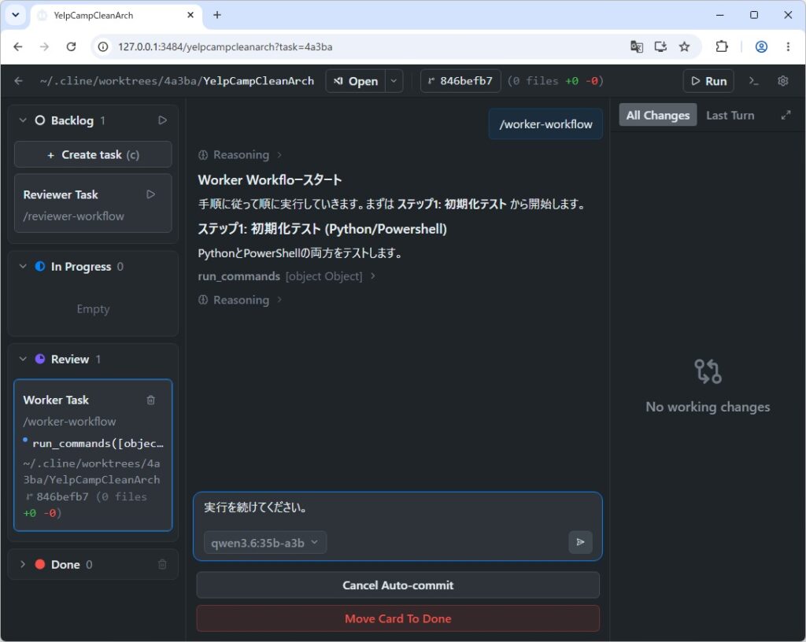The width and height of the screenshot is (806, 642).
Task: Delete Worker Task with trash icon
Action: pyautogui.click(x=150, y=400)
